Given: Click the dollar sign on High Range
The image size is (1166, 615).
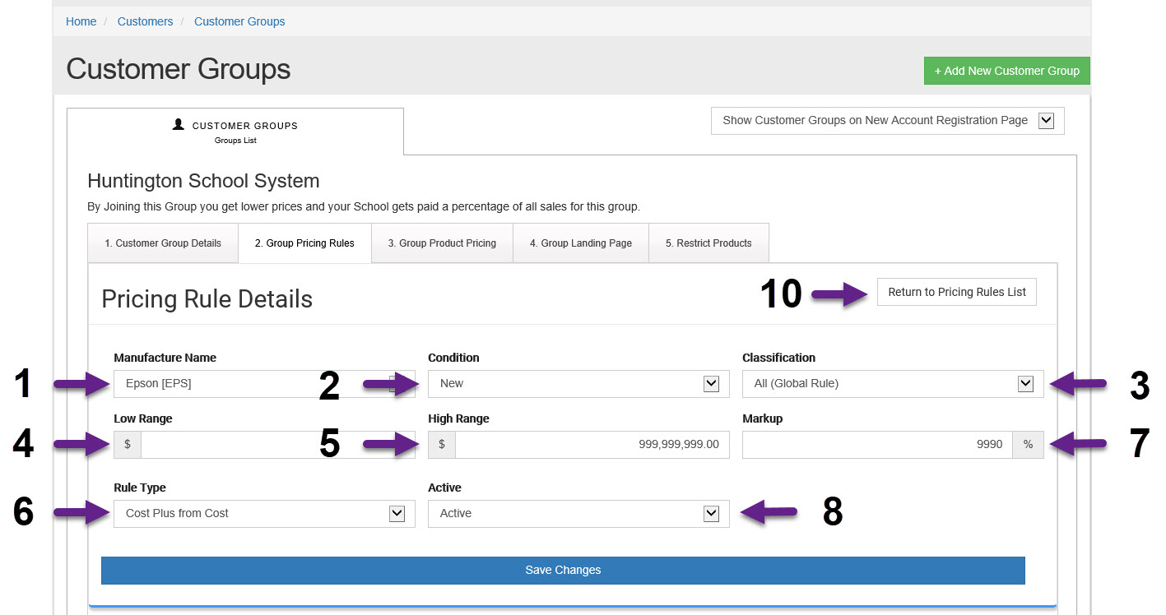Looking at the screenshot, I should click(x=442, y=445).
